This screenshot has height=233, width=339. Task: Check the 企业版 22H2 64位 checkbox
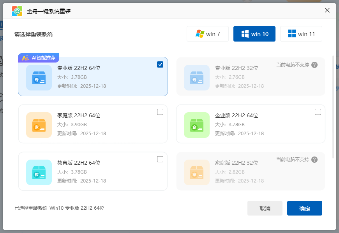[x=318, y=112]
